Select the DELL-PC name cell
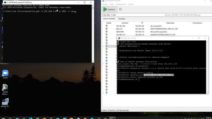The image size is (212, 119). (x=119, y=29)
